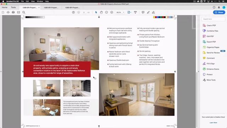Image resolution: width=227 pixels, height=128 pixels.
Task: Zoom out with minus icon
Action: click(106, 12)
